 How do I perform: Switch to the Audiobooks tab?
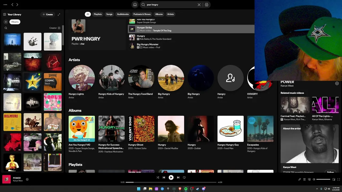click(x=123, y=14)
